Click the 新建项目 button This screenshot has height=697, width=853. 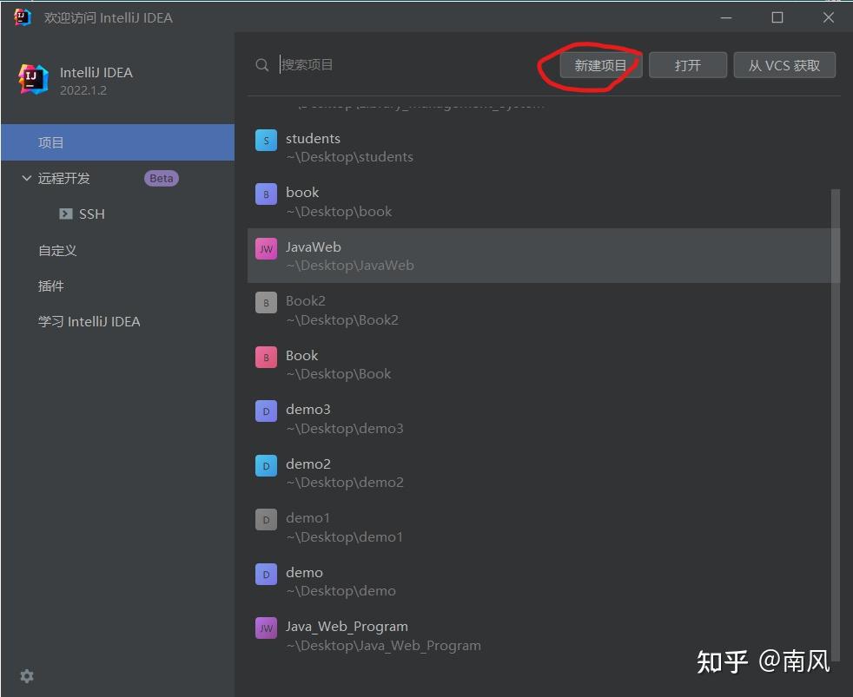coord(600,65)
